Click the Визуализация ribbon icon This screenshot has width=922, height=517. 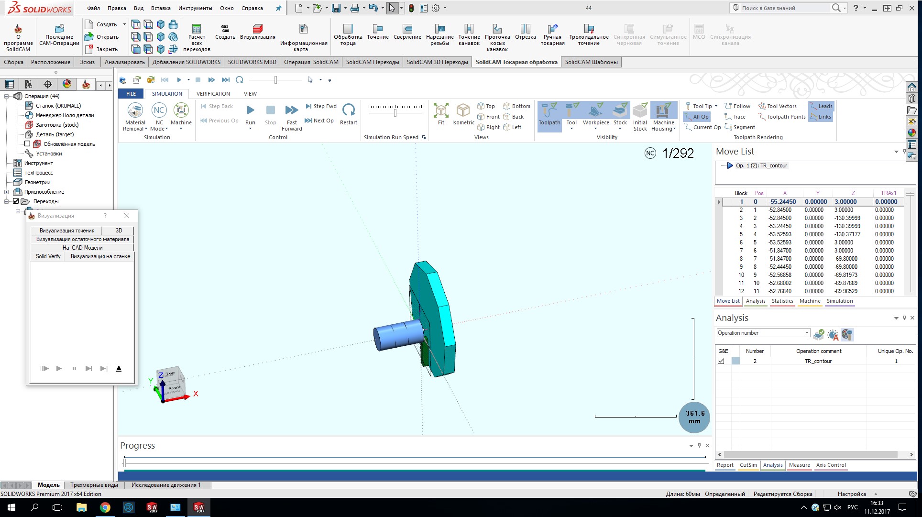pos(257,29)
